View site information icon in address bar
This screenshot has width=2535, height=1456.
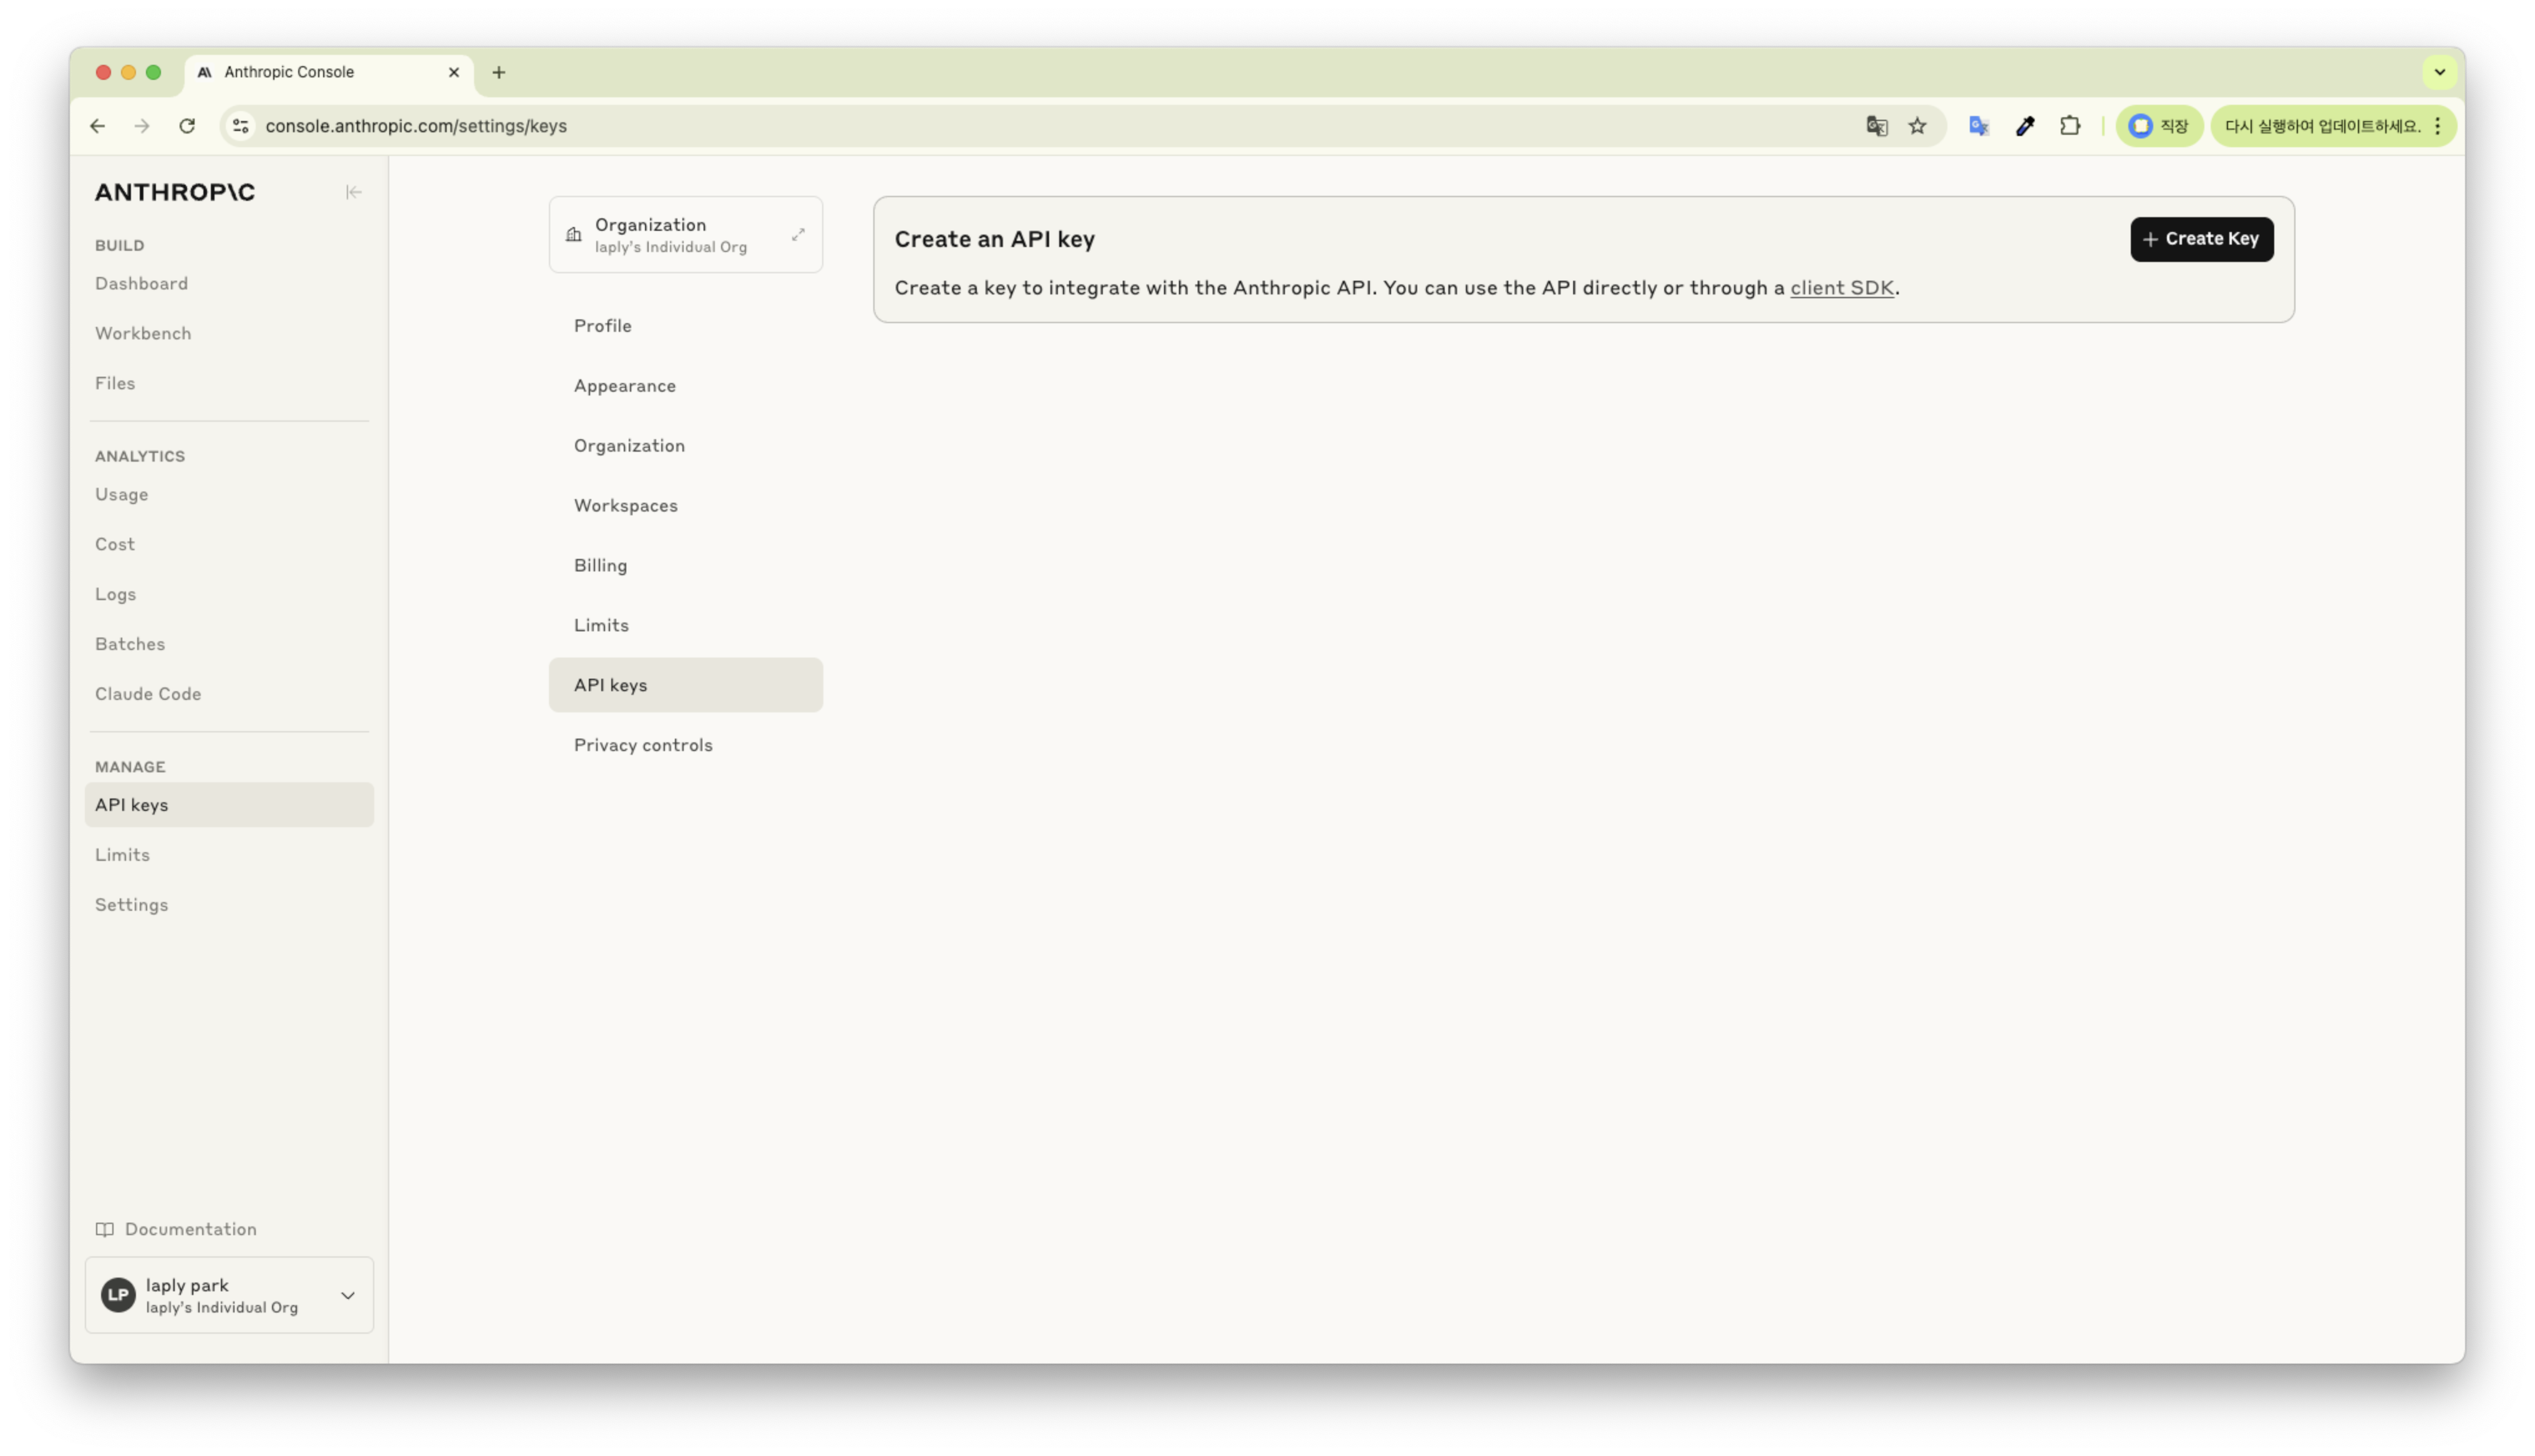(241, 126)
